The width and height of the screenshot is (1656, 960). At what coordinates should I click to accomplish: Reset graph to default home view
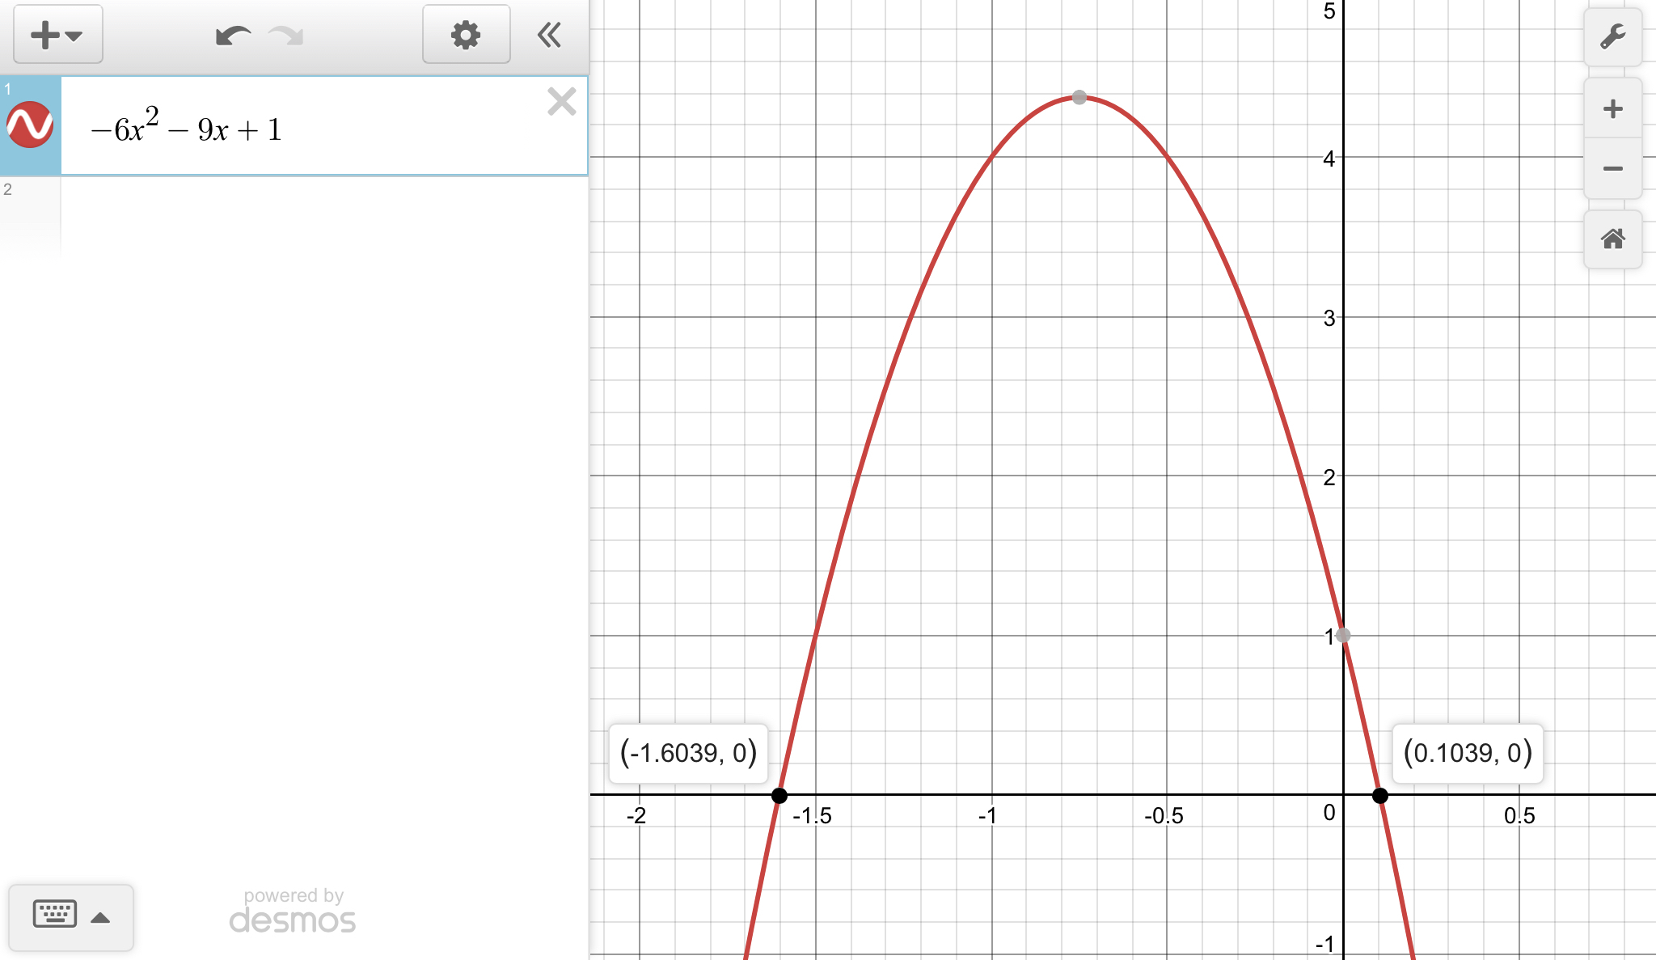(x=1612, y=239)
